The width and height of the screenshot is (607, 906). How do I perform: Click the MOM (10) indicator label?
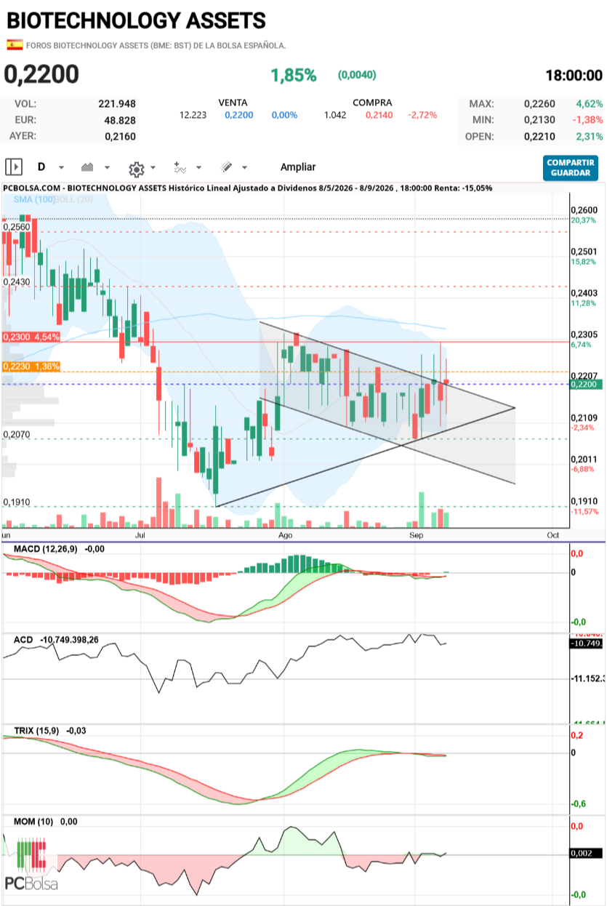coord(35,822)
